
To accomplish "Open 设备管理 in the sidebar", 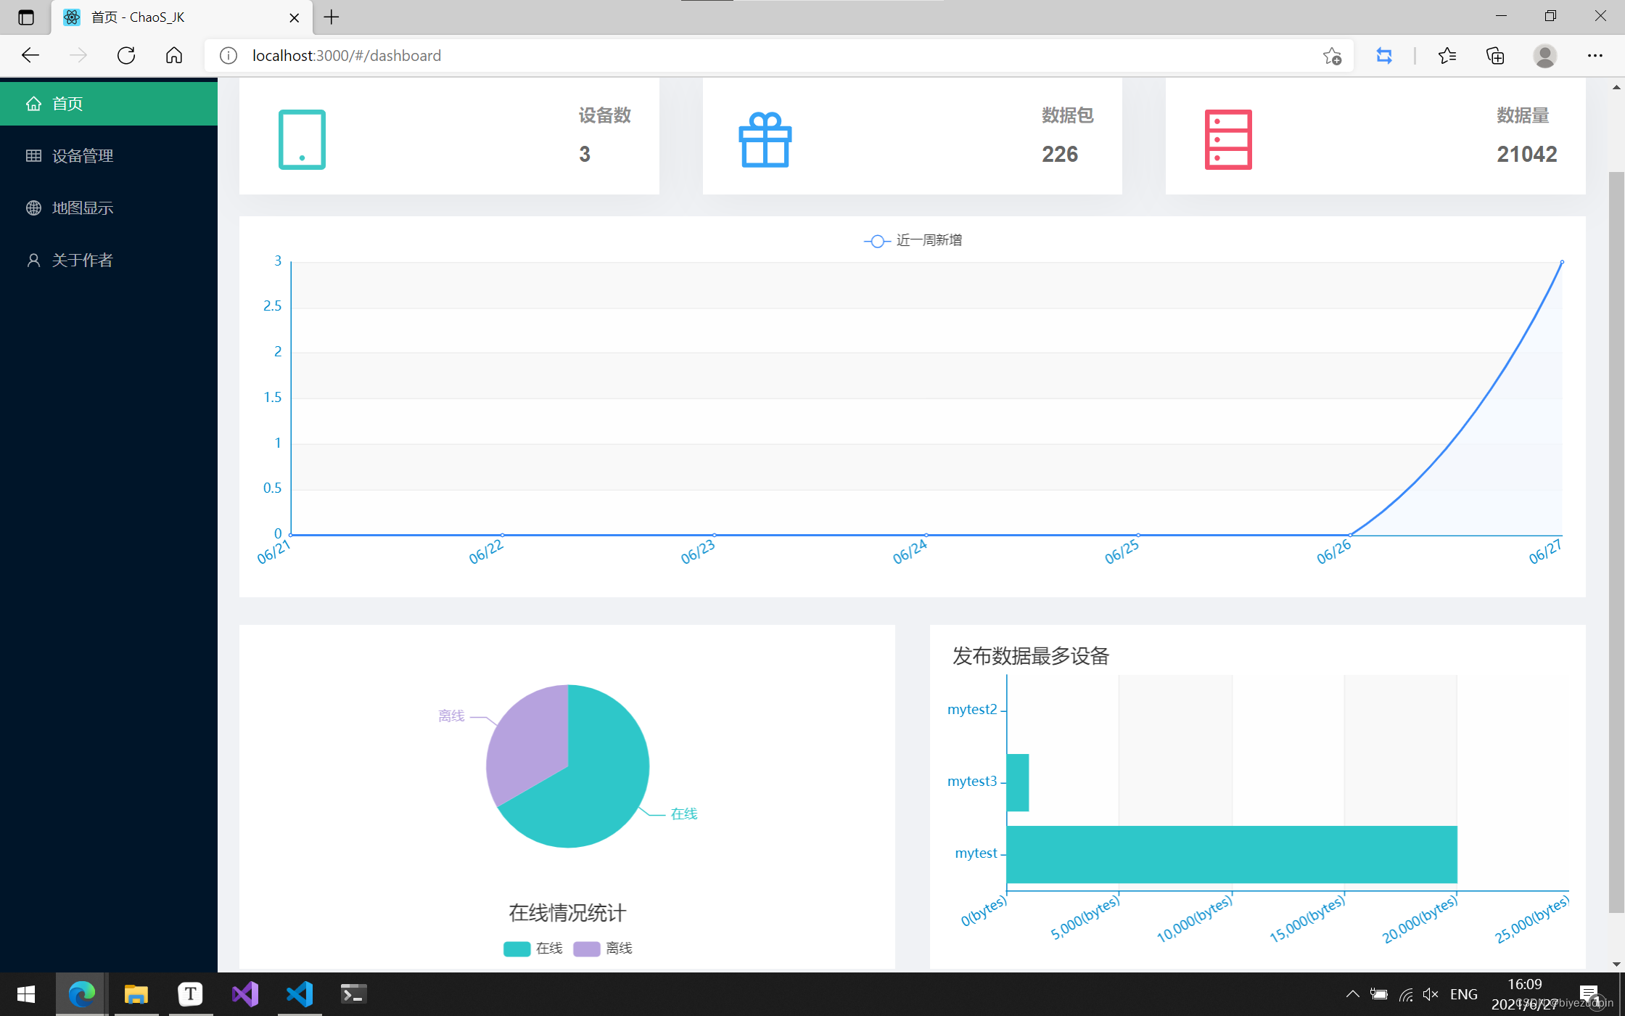I will [83, 156].
